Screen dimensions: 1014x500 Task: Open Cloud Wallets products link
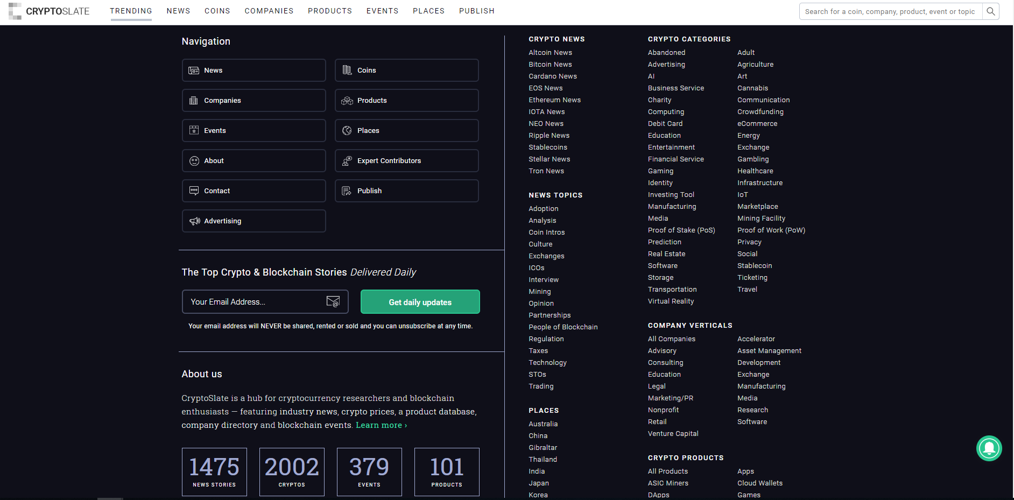[x=760, y=483]
